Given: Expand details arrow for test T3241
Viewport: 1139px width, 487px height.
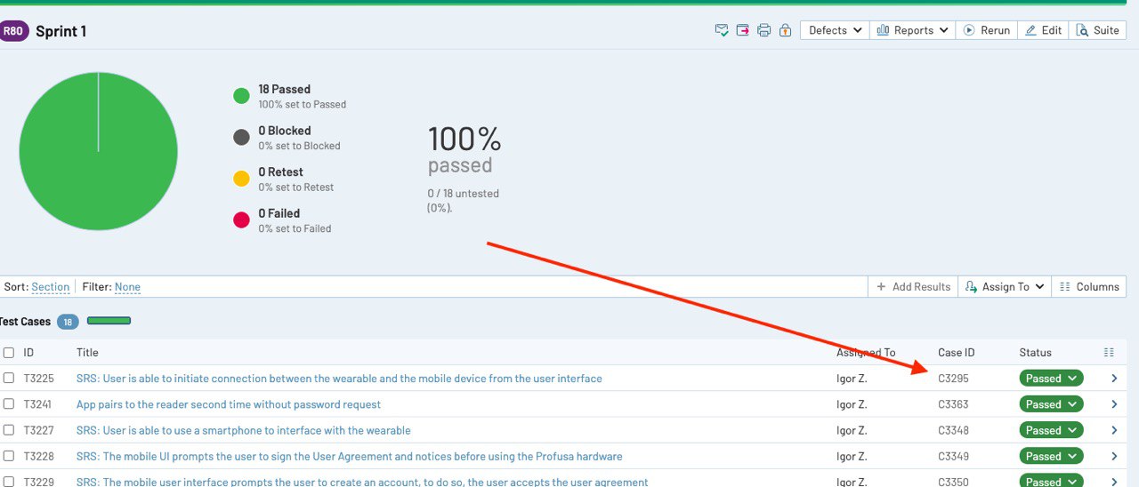Looking at the screenshot, I should coord(1114,404).
